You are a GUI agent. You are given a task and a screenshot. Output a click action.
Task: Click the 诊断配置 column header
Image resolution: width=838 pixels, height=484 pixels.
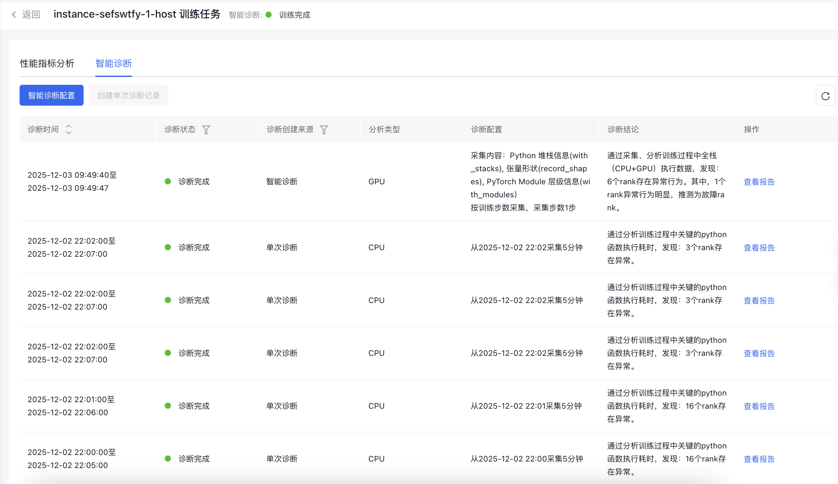486,129
